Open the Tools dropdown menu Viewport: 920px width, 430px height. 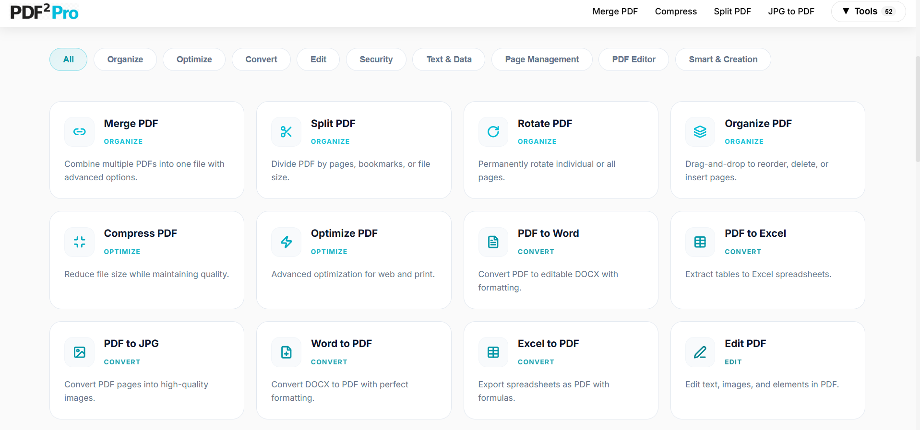[867, 11]
